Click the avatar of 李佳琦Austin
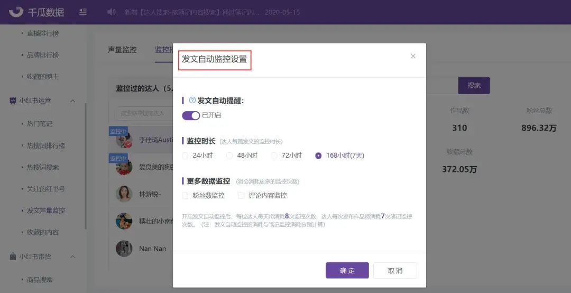 pos(124,140)
